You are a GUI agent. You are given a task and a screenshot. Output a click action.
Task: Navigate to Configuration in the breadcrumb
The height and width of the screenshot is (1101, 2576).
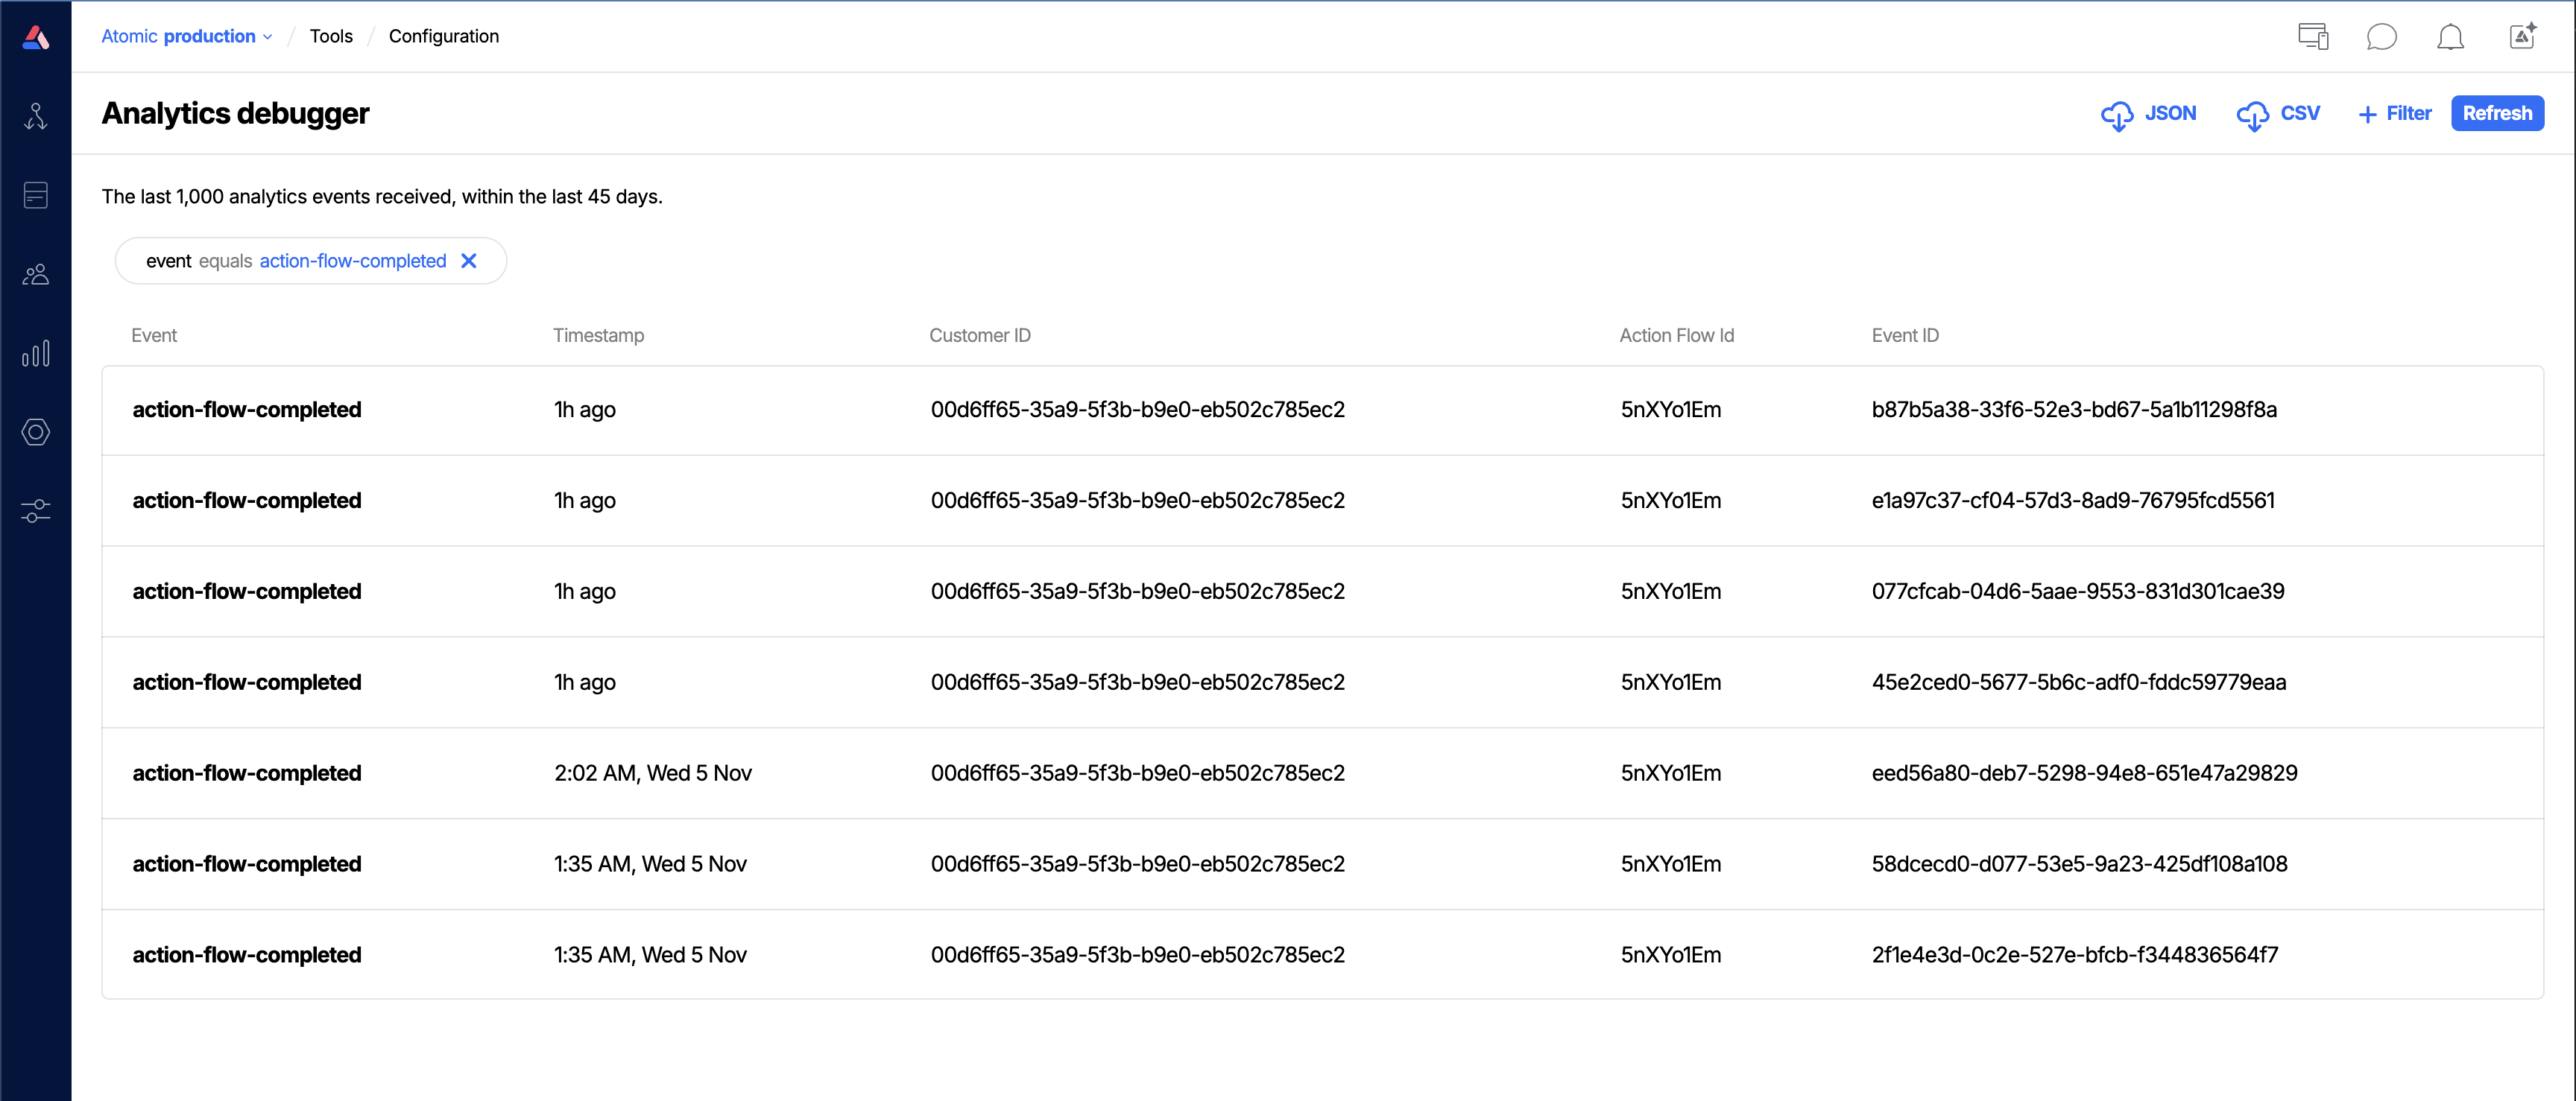444,36
